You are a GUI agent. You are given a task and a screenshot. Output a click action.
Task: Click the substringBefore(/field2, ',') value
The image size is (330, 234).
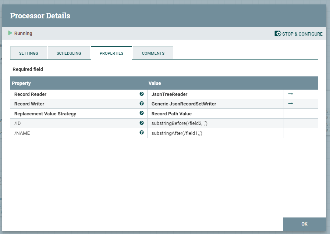coord(179,123)
